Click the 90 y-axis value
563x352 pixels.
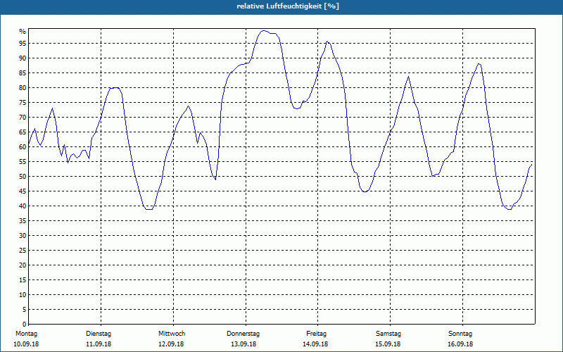point(23,58)
